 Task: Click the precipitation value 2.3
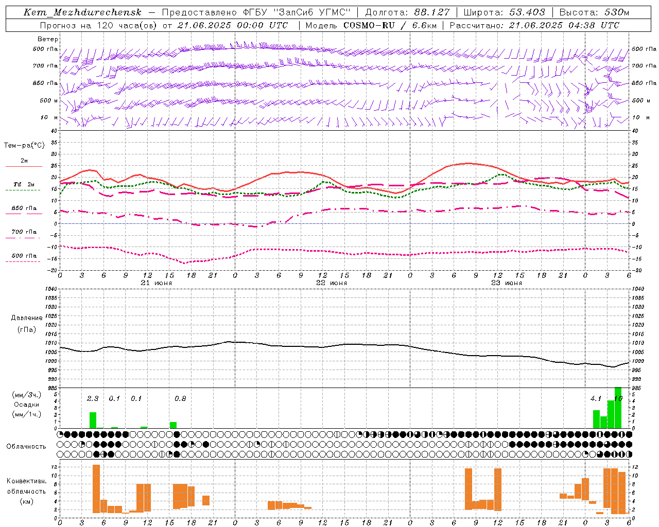93,398
